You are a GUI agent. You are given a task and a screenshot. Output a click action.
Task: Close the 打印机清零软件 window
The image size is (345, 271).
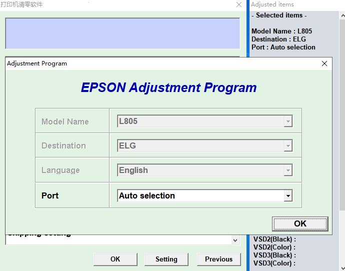coord(239,4)
